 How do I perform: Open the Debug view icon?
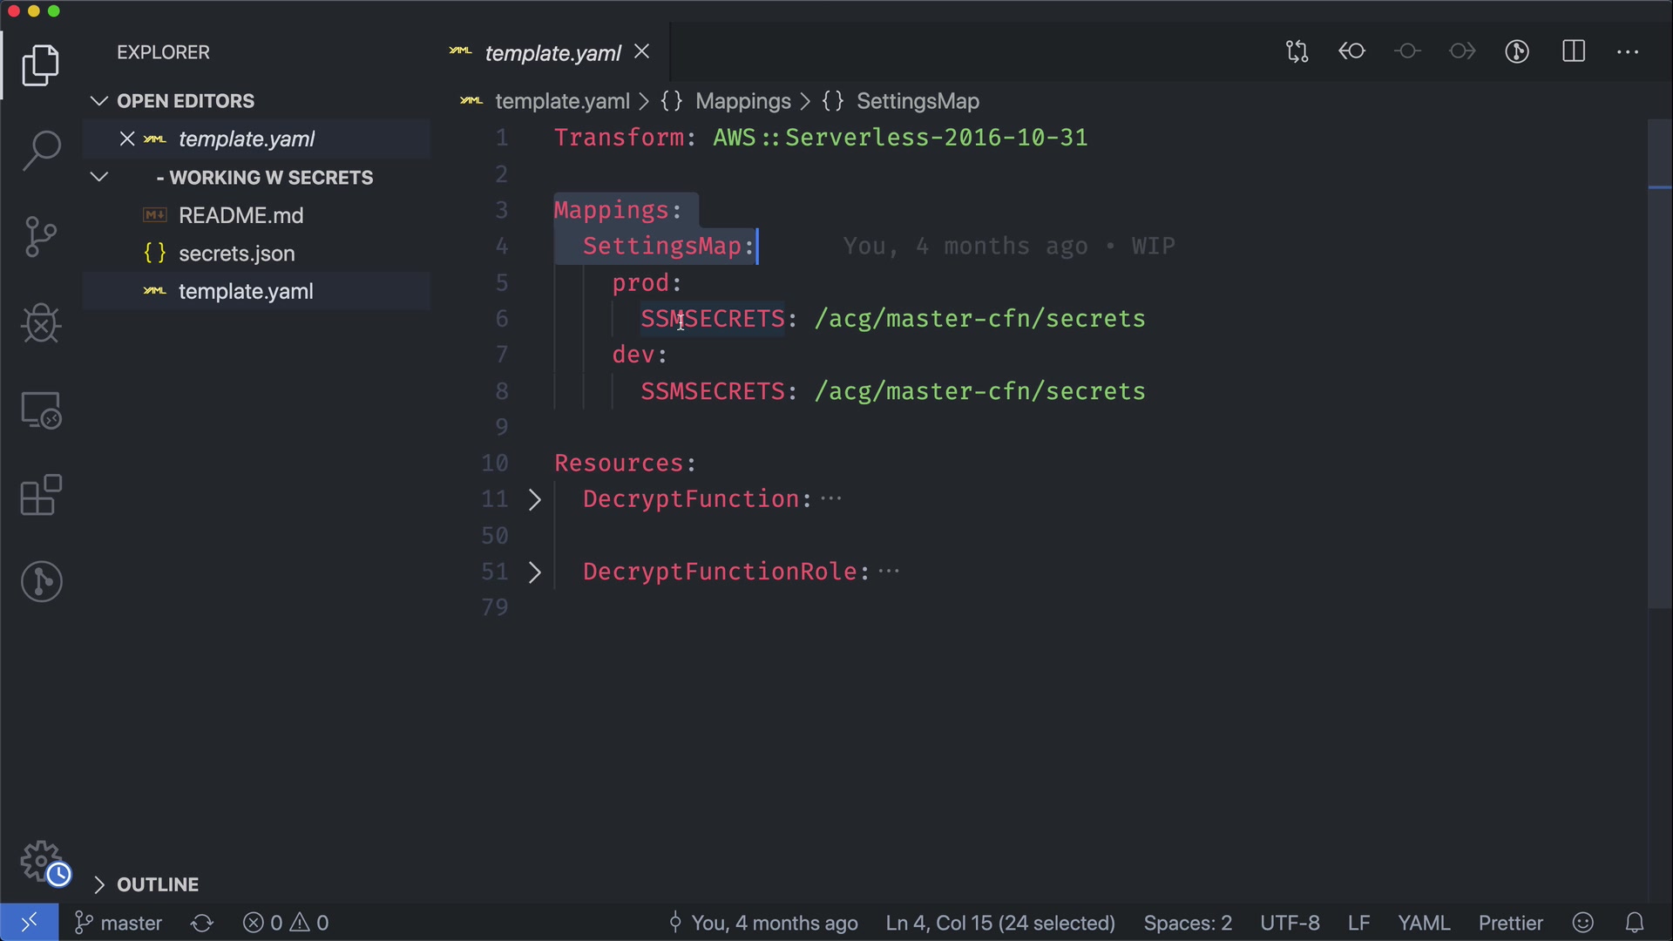tap(41, 323)
